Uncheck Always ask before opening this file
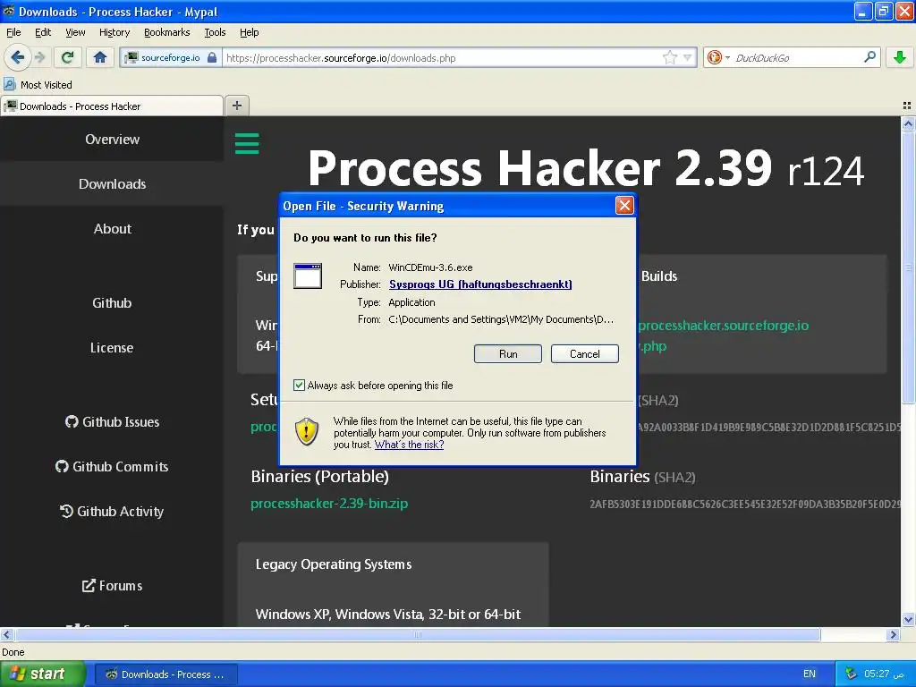Screen dimensions: 916x687 pos(299,385)
